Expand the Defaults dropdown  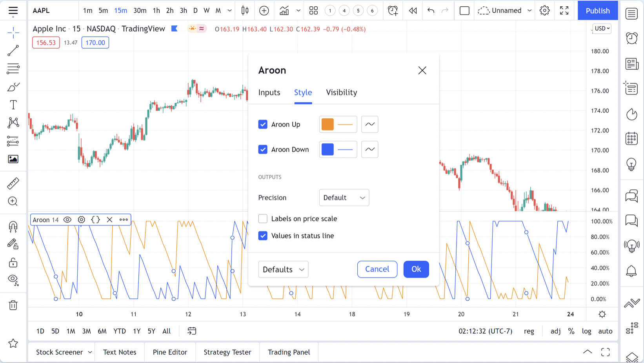283,269
